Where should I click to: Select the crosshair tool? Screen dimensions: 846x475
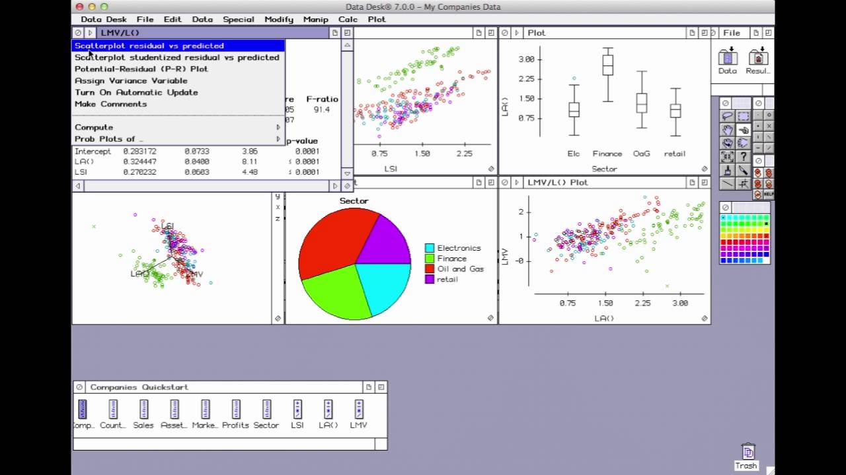pyautogui.click(x=744, y=183)
